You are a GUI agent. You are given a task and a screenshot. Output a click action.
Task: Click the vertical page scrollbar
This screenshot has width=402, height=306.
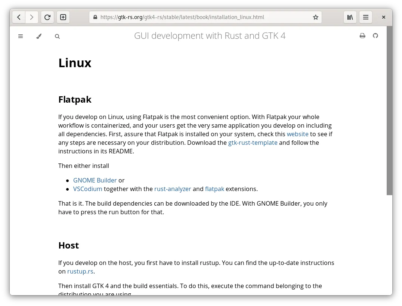tap(389, 112)
